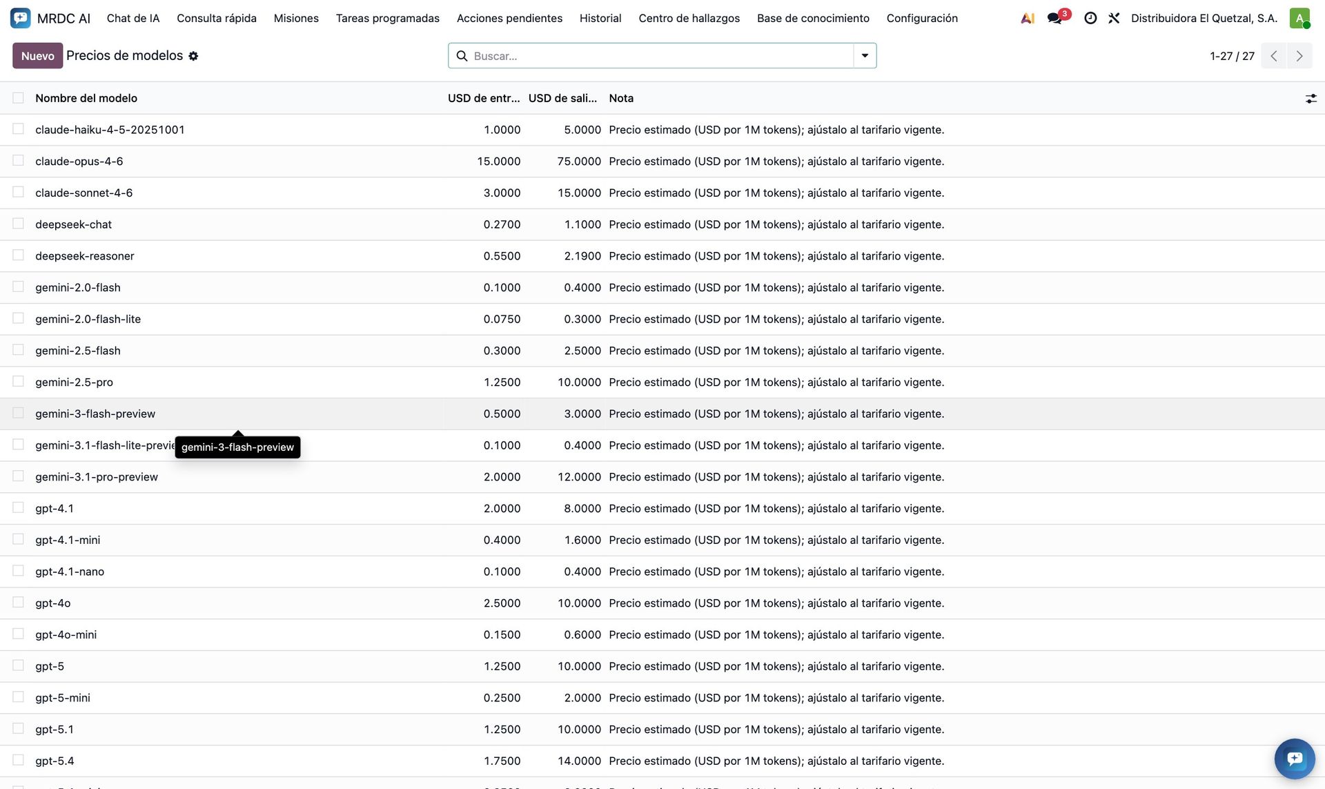
Task: Open the gpt-4o-mini record
Action: (x=66, y=634)
